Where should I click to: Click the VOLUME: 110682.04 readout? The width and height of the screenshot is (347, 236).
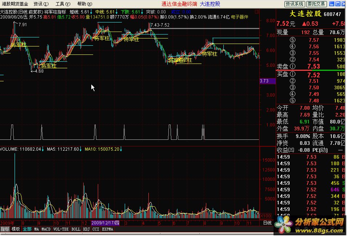click(x=22, y=149)
